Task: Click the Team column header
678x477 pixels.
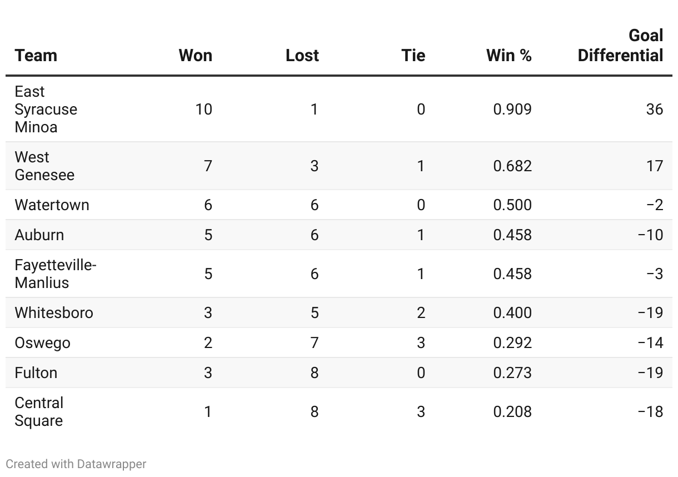Action: pyautogui.click(x=36, y=56)
